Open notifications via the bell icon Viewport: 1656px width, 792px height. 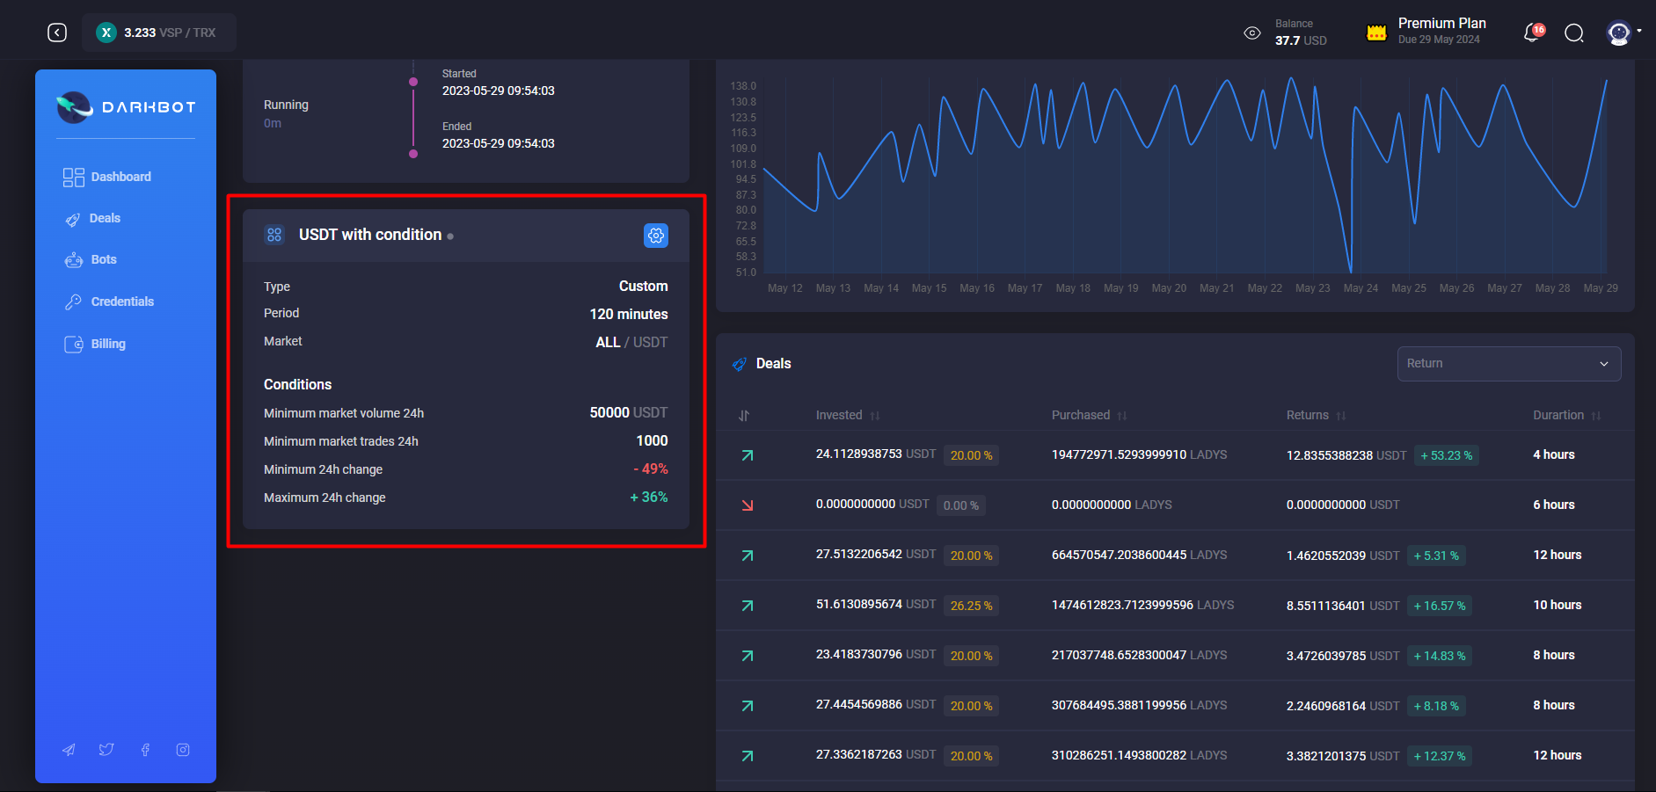pyautogui.click(x=1530, y=33)
